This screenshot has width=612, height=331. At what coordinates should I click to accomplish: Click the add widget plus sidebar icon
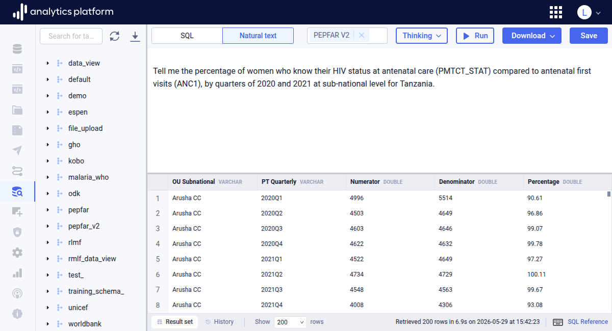17,212
